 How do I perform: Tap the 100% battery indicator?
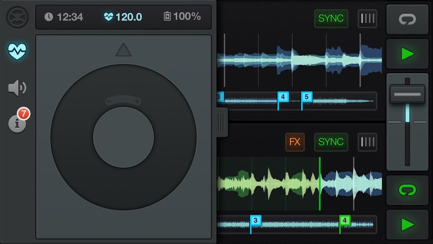pos(182,16)
